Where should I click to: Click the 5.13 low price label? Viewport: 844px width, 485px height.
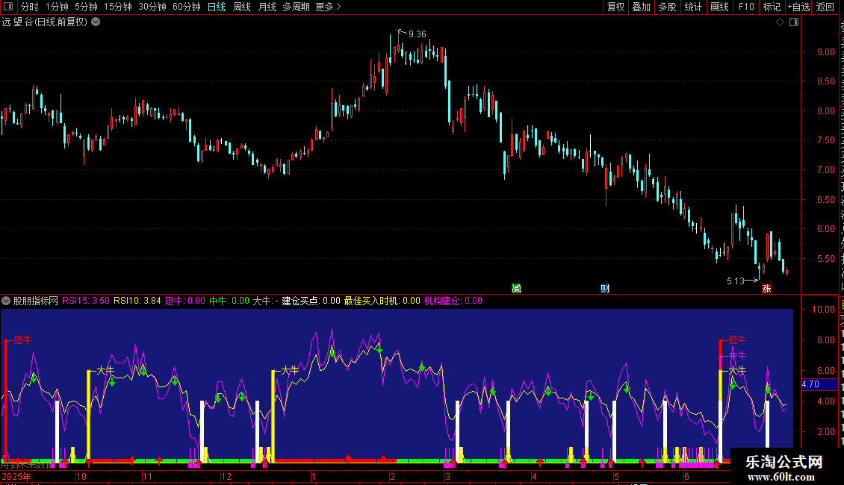click(735, 281)
